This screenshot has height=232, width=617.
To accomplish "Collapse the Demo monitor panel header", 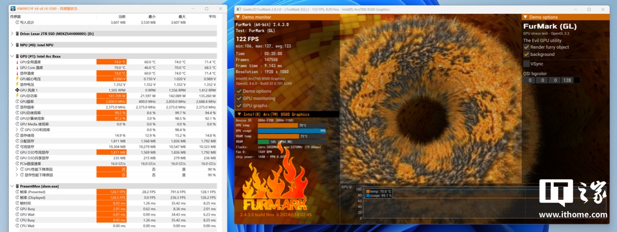I will click(x=238, y=17).
